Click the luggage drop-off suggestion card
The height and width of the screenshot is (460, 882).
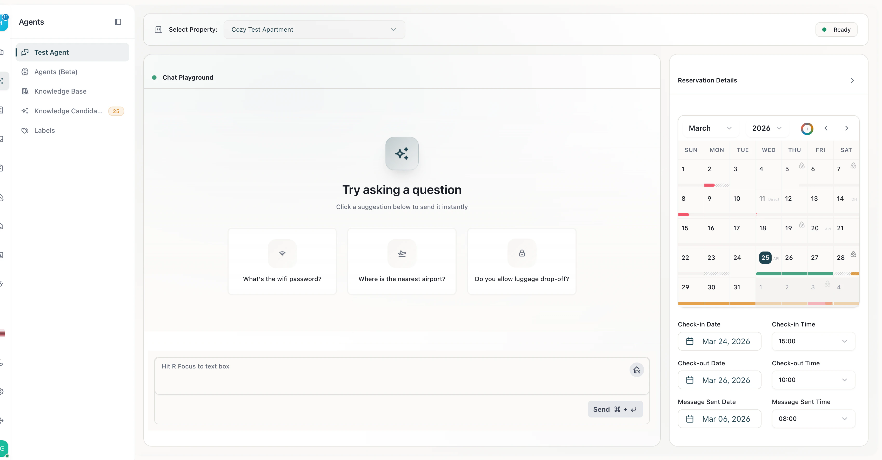522,261
